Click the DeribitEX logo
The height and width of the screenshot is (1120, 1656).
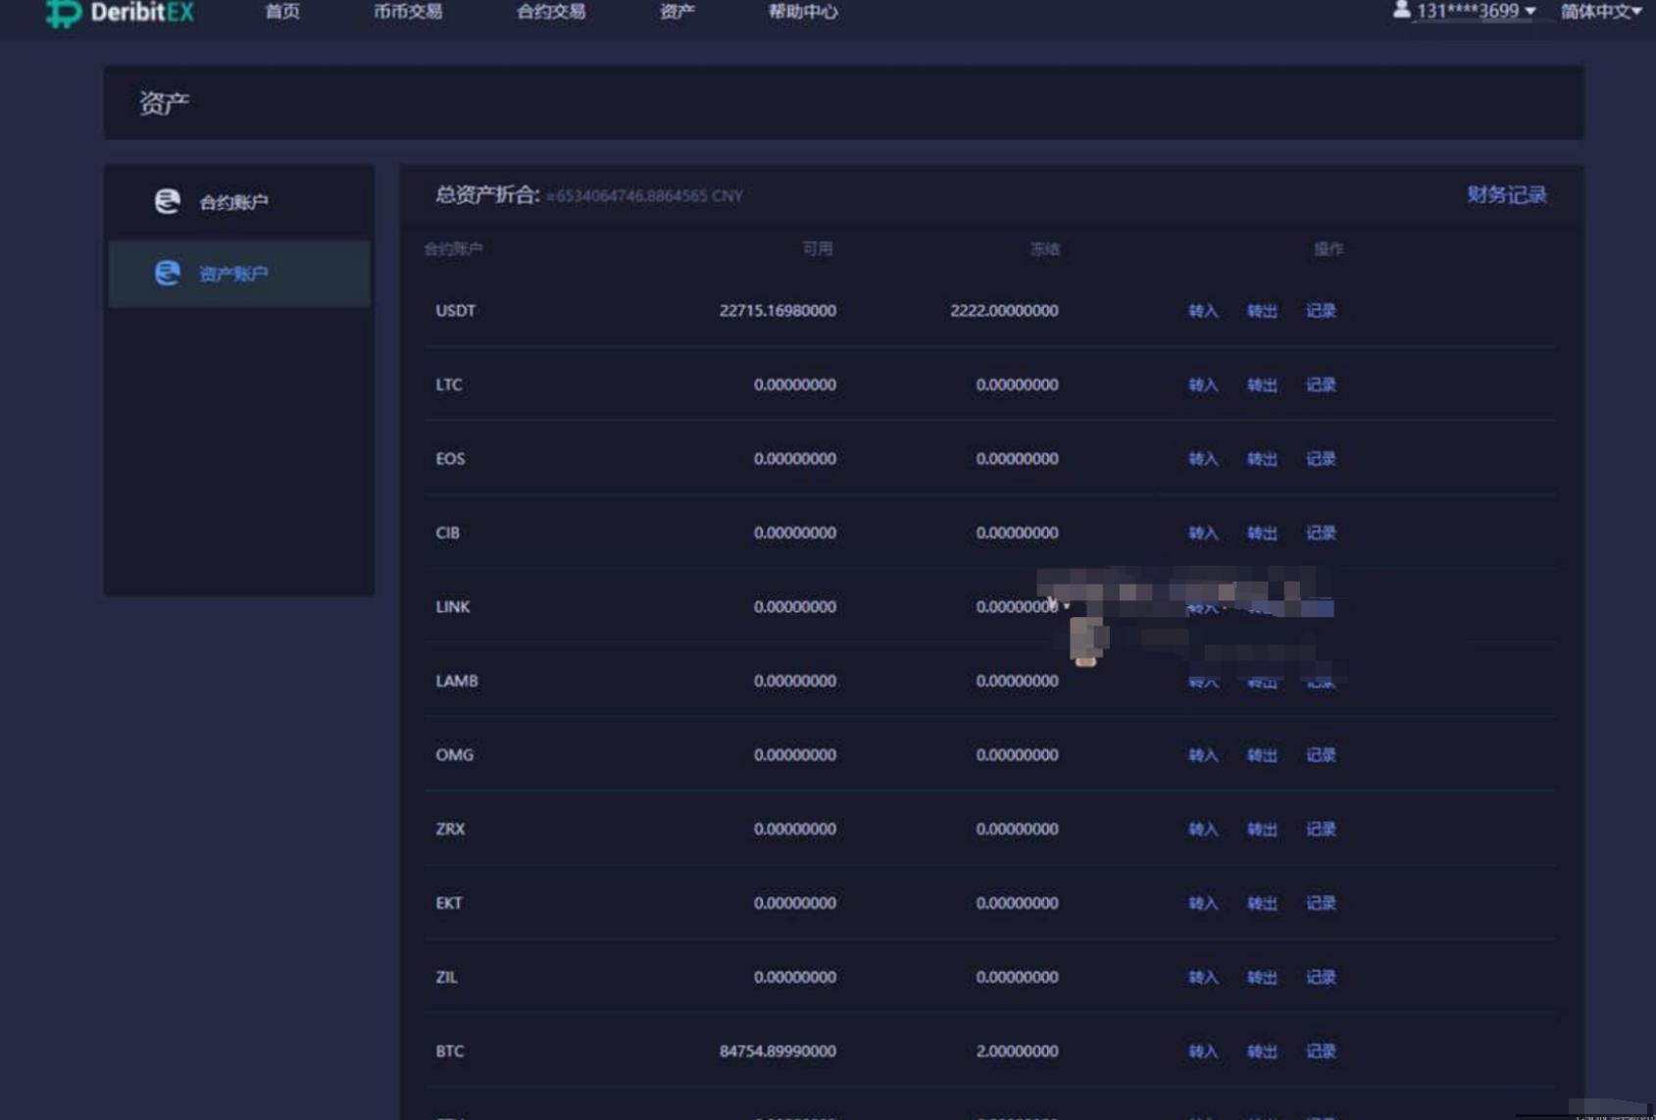pyautogui.click(x=120, y=12)
